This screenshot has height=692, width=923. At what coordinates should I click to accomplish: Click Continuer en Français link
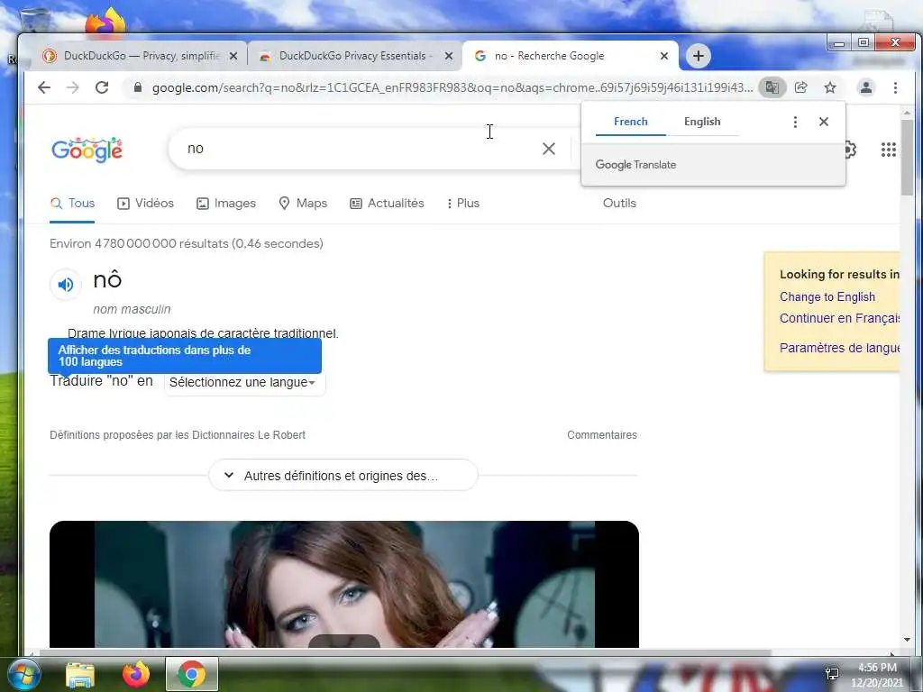[839, 318]
